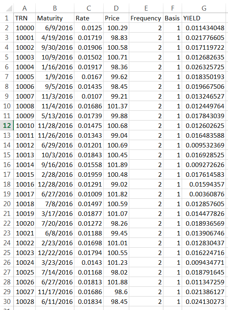Image resolution: width=228 pixels, height=310 pixels.
Task: Select rate cell 0.0143
Action: click(x=89, y=263)
